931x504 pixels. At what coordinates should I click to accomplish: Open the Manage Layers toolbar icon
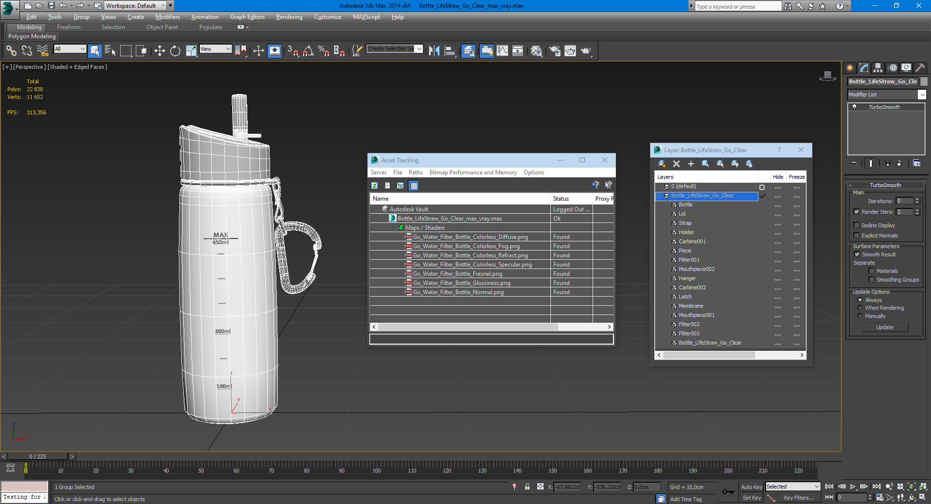pos(468,50)
